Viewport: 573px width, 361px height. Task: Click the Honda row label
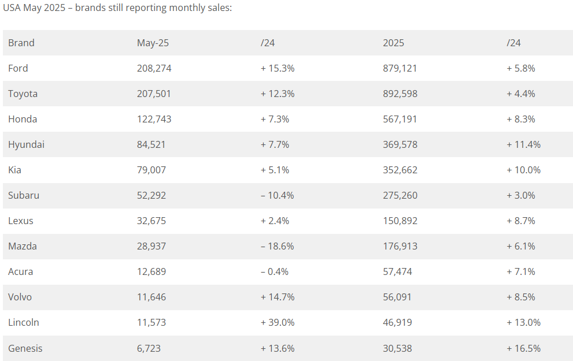[23, 119]
